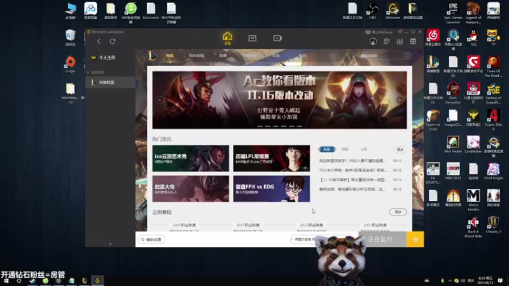Screen dimensions: 509x286
Task: Open the icon beside the user avatar
Action: click(x=386, y=41)
